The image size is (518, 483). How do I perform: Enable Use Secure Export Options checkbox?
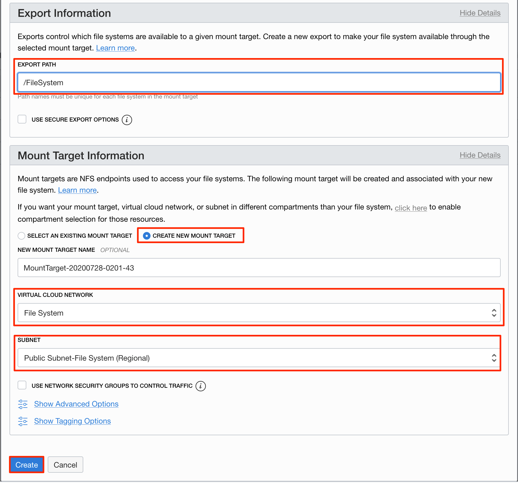(x=22, y=119)
